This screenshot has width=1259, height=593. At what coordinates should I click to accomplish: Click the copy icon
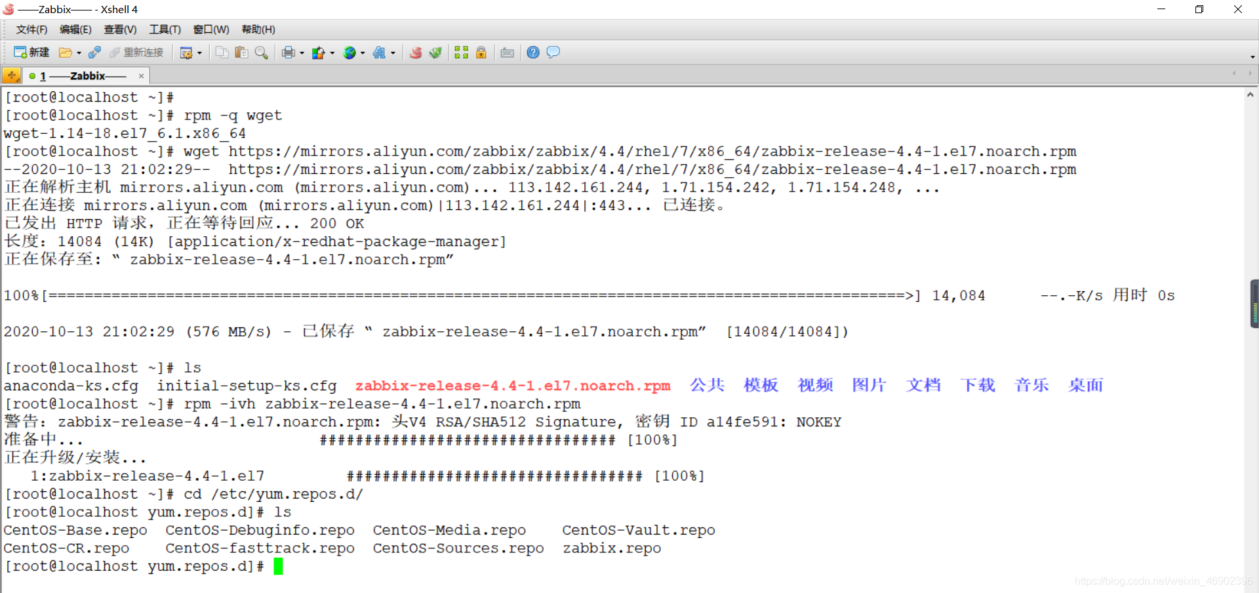click(222, 52)
